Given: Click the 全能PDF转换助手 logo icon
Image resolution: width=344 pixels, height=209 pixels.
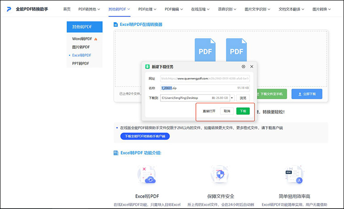Looking at the screenshot, I should click(x=9, y=9).
